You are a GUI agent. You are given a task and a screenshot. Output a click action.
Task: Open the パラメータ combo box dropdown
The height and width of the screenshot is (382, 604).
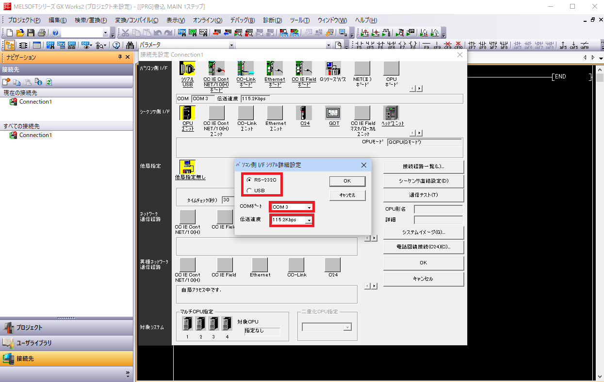(x=231, y=45)
